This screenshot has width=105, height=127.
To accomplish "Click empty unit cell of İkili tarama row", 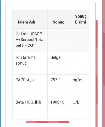I will click(80, 63).
